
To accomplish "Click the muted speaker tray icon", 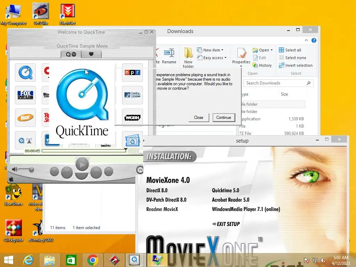I will (x=323, y=260).
